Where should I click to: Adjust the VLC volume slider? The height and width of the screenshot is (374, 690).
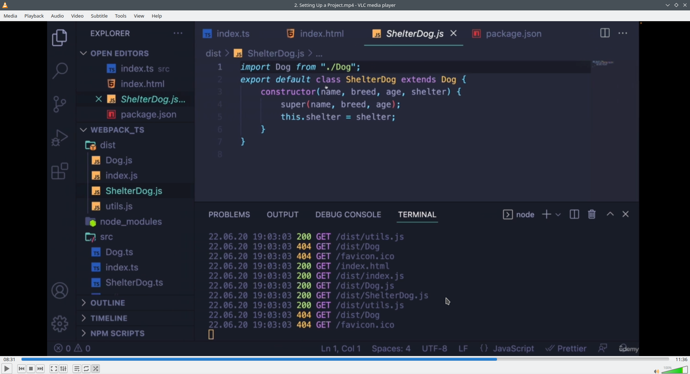[675, 370]
